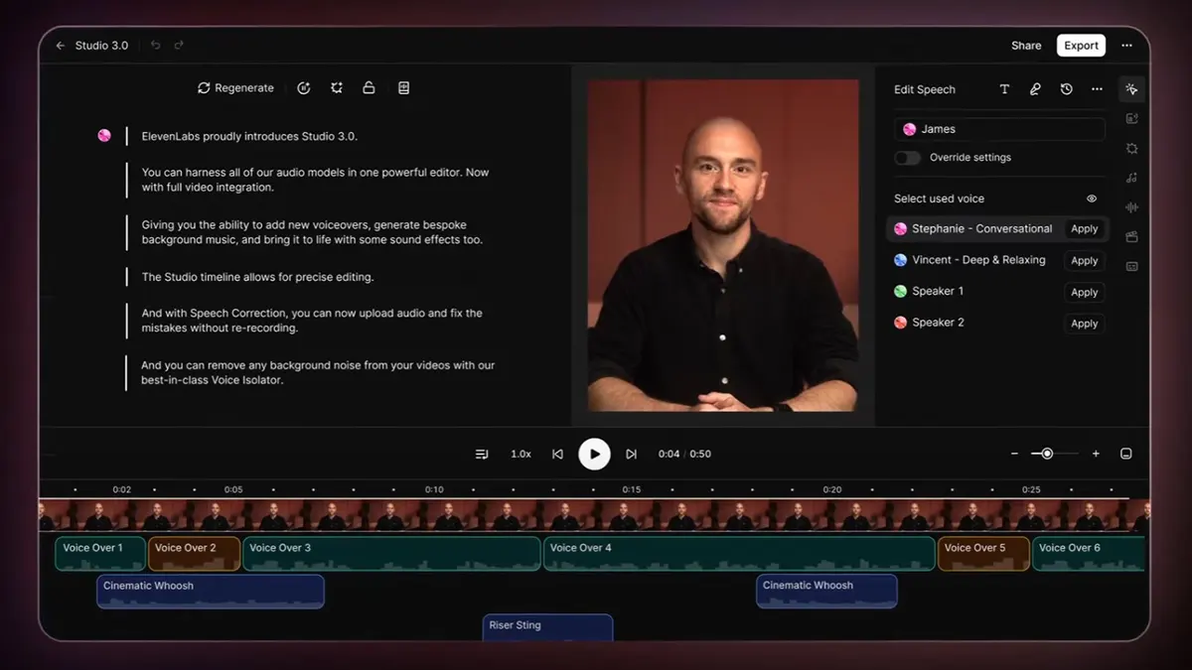The height and width of the screenshot is (670, 1192).
Task: Select the Riser Sting clip on timeline
Action: pos(547,626)
